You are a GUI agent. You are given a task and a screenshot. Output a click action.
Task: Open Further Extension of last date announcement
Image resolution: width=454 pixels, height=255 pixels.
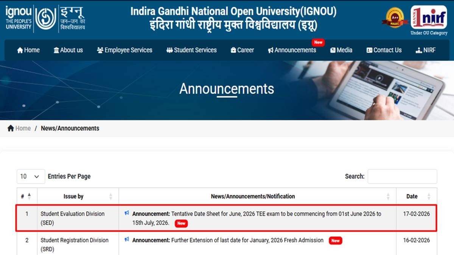pos(247,240)
